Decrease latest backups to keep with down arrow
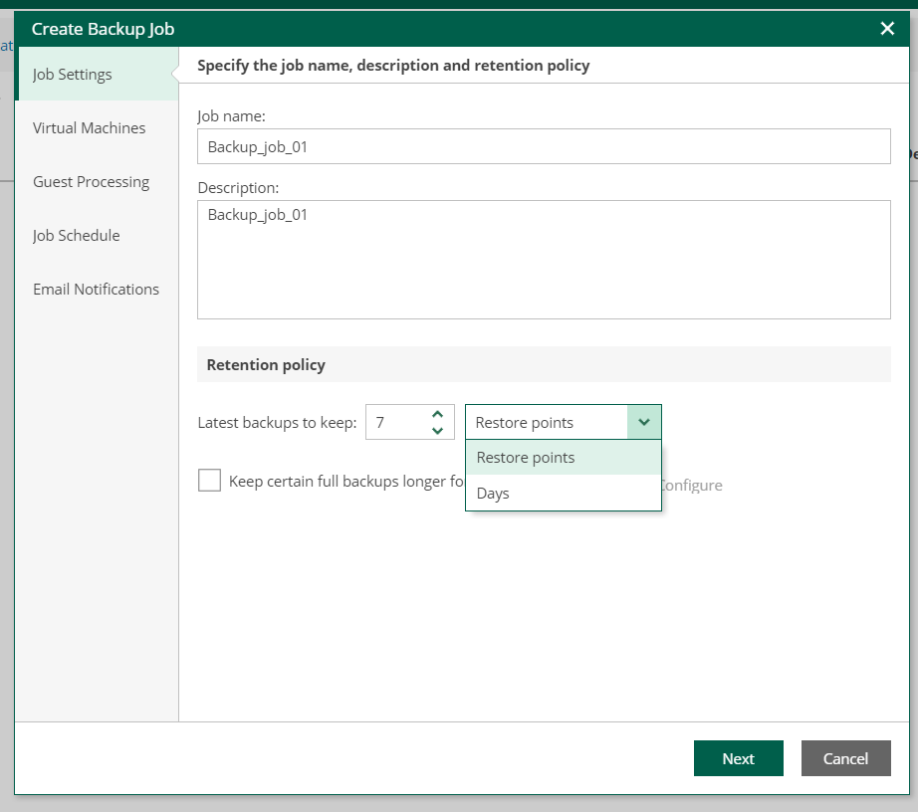Image resolution: width=918 pixels, height=812 pixels. pyautogui.click(x=437, y=431)
